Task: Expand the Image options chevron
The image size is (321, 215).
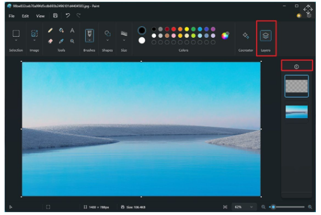Action: tap(34, 40)
